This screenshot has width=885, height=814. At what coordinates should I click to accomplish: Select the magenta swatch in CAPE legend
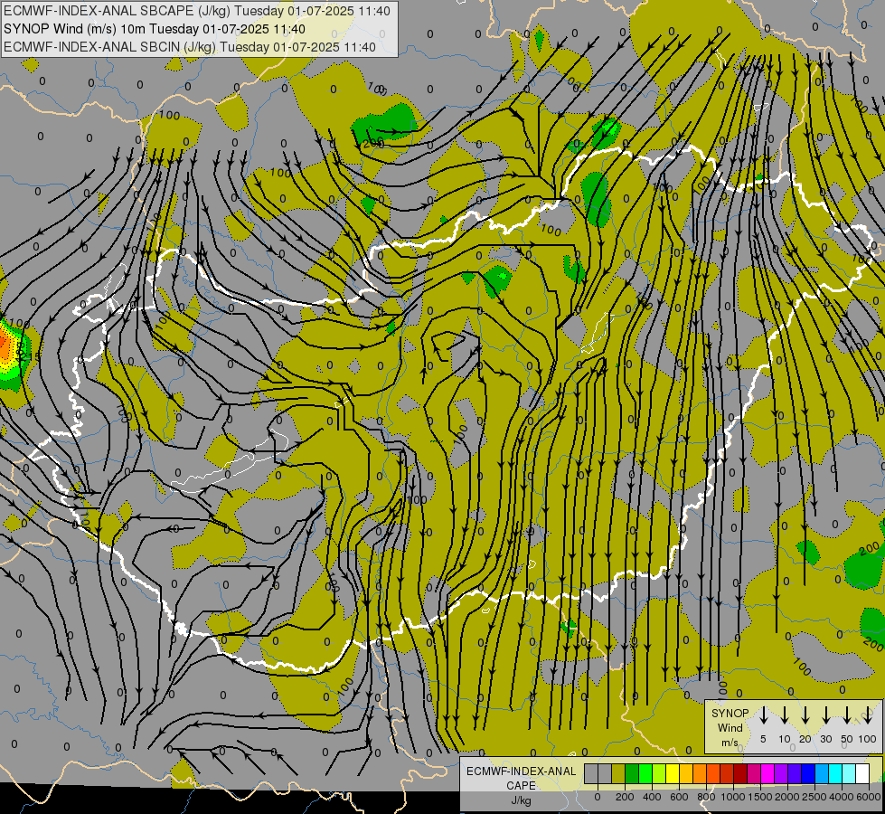tap(767, 773)
